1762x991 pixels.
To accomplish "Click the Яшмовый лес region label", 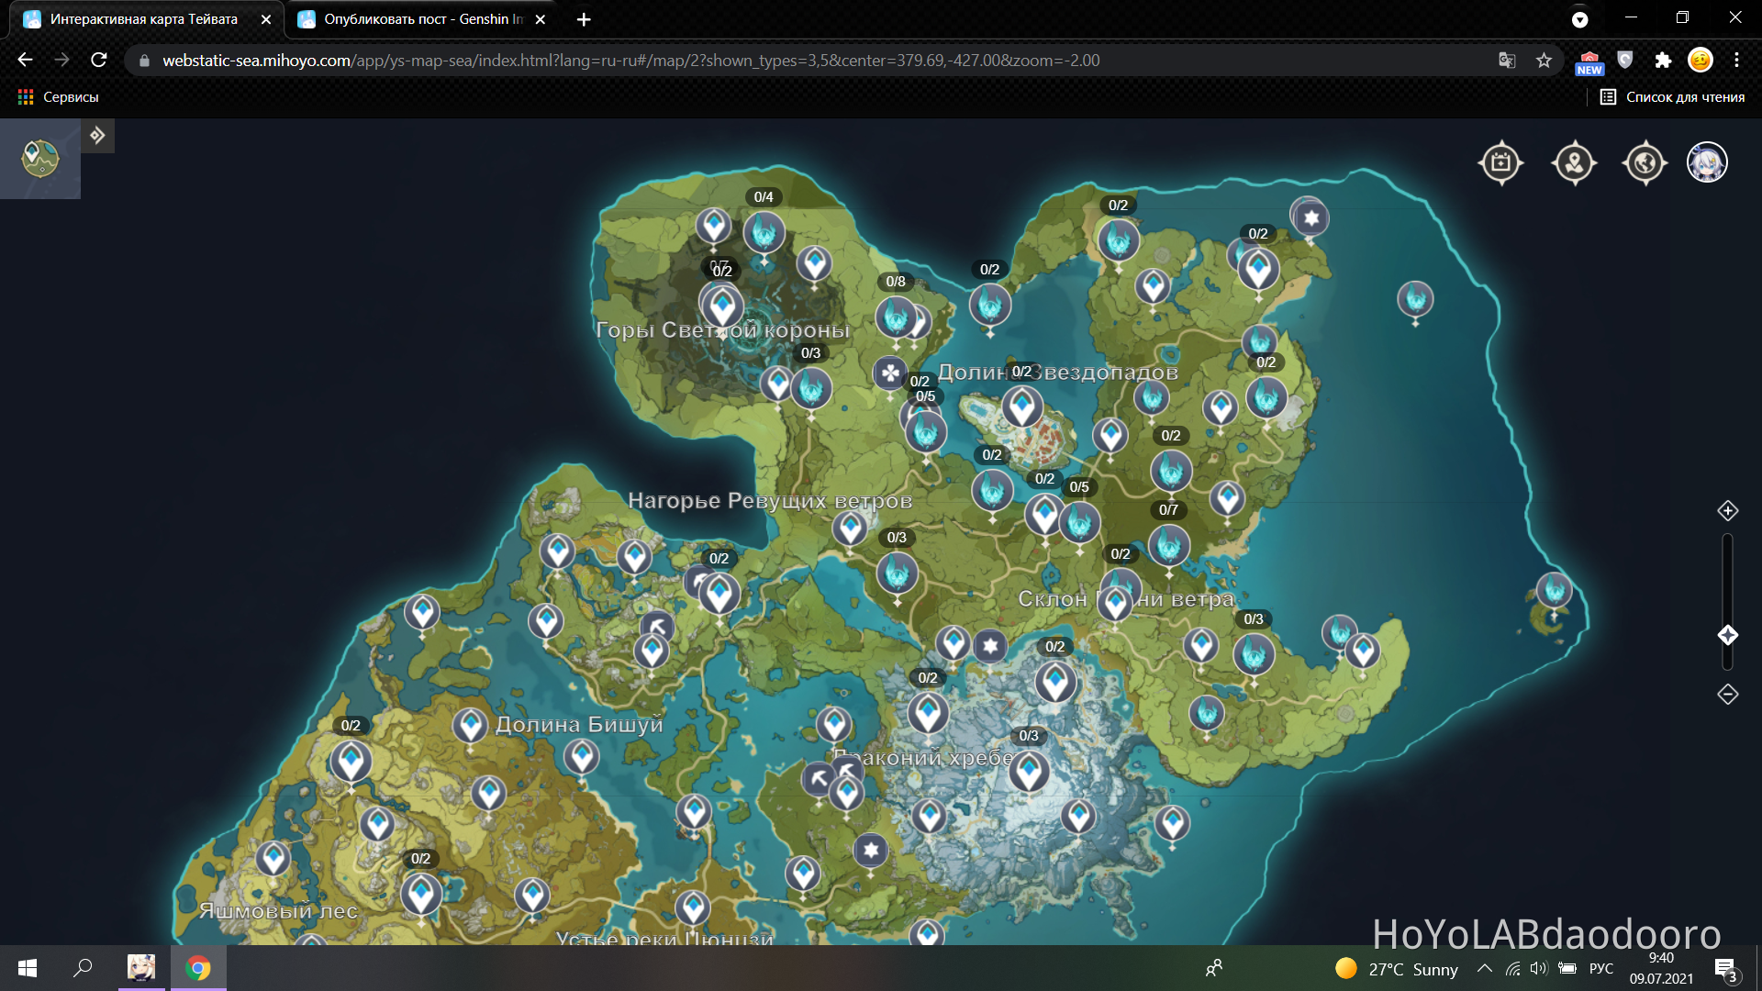I will [278, 911].
